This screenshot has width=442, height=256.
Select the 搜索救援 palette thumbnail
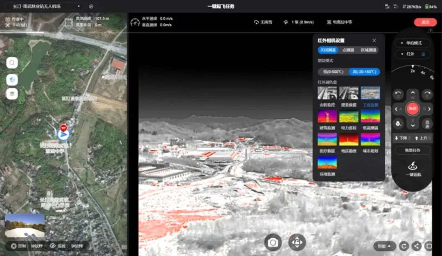pyautogui.click(x=349, y=93)
